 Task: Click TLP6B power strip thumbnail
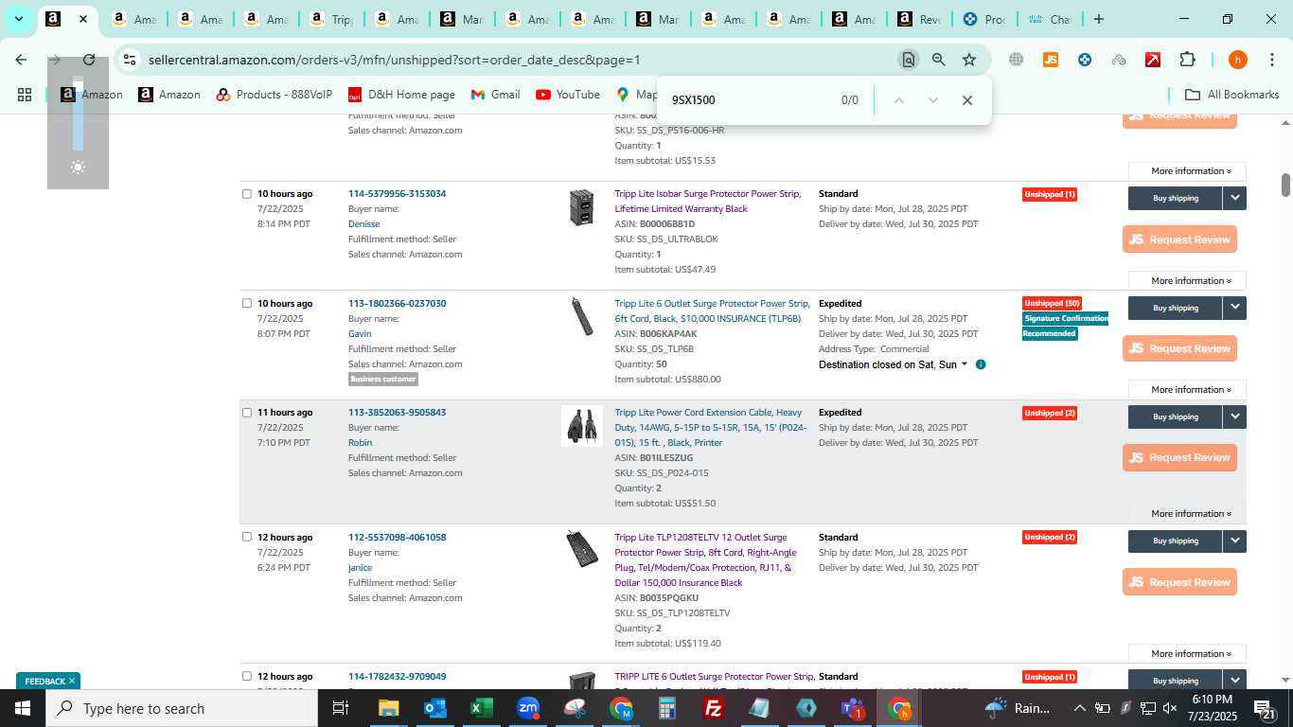tap(581, 316)
